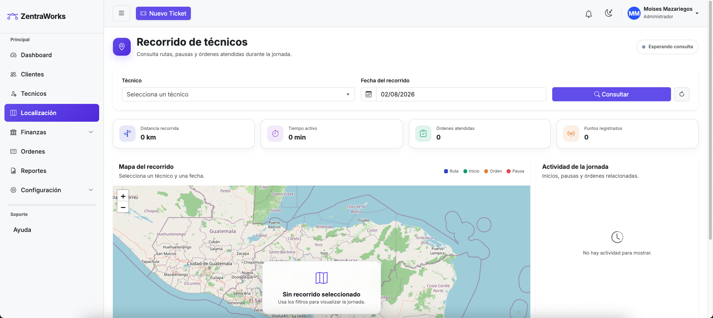The image size is (713, 318).
Task: Open Dashboard in the sidebar
Action: pyautogui.click(x=52, y=55)
